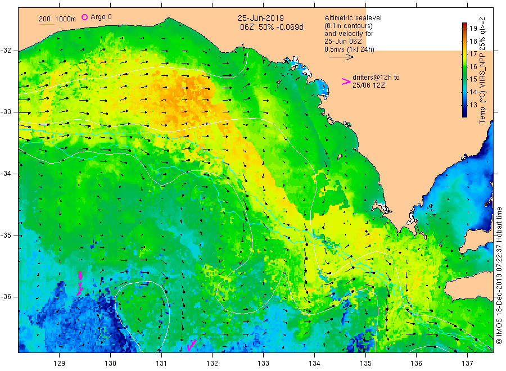
Task: Click the latitude label '-34'
Action: point(6,174)
